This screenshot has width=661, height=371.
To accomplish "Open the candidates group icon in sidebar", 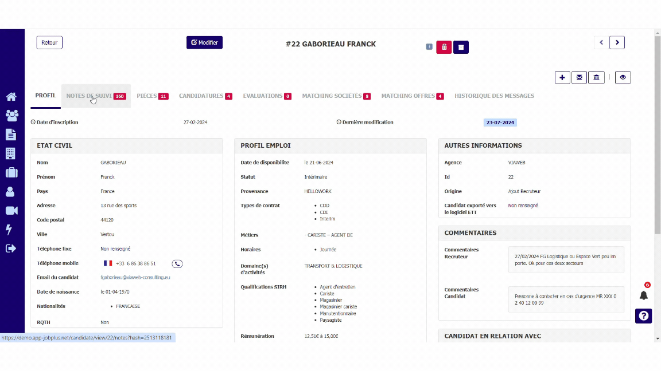I will [11, 115].
